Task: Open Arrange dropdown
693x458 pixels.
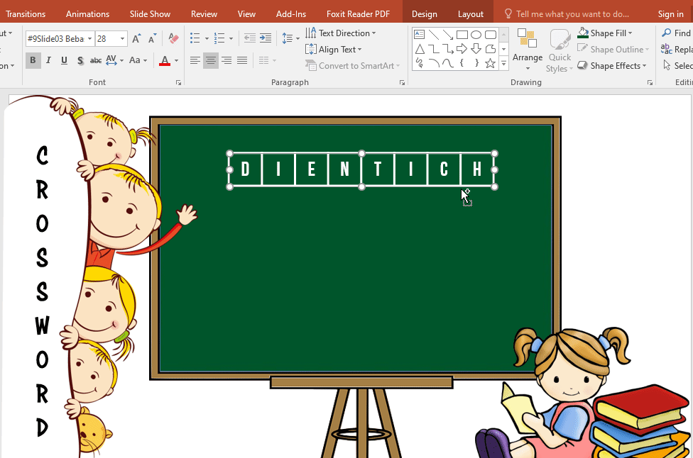Action: point(528,50)
